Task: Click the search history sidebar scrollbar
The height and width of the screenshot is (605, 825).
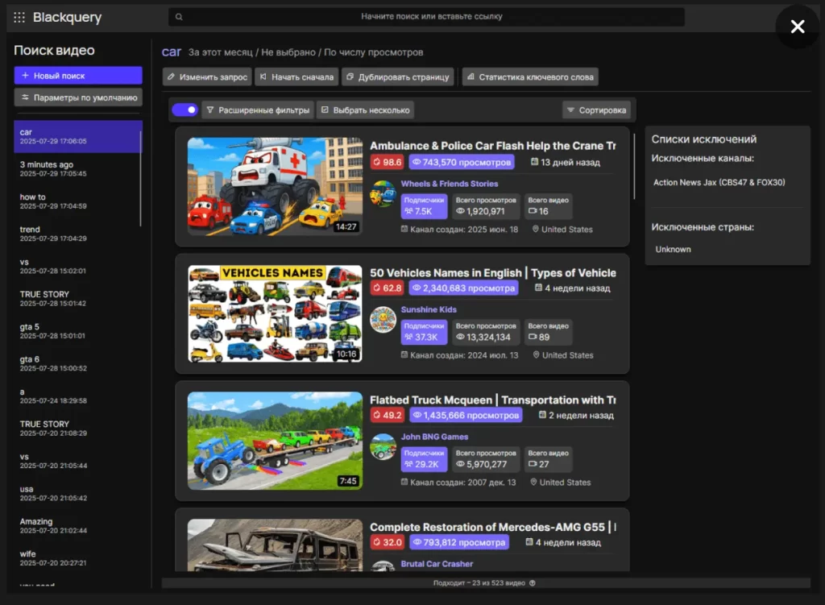Action: (142, 177)
